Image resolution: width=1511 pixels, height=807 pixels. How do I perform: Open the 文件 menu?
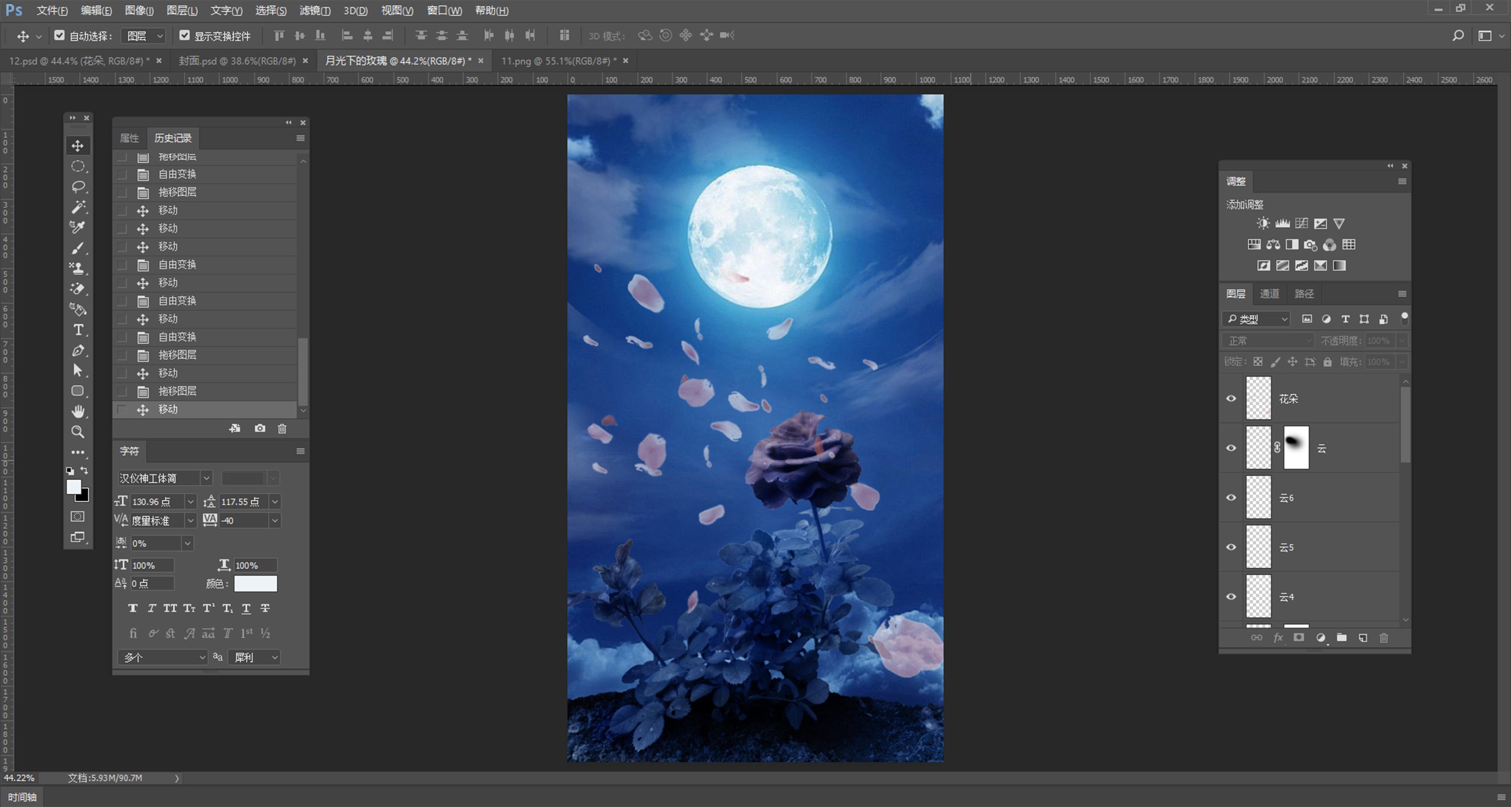[52, 11]
